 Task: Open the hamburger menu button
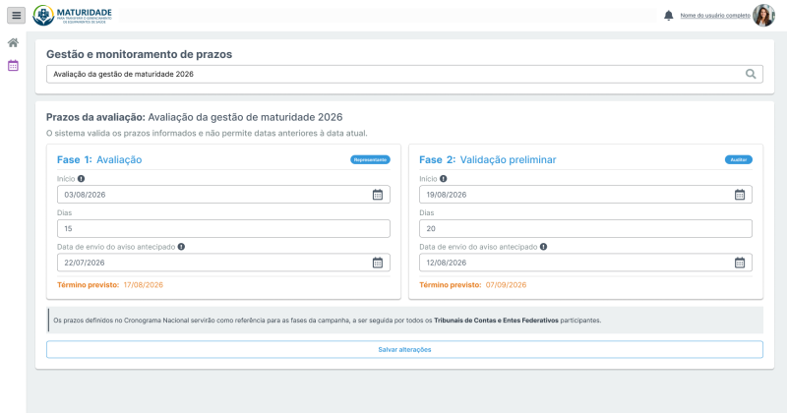(16, 15)
